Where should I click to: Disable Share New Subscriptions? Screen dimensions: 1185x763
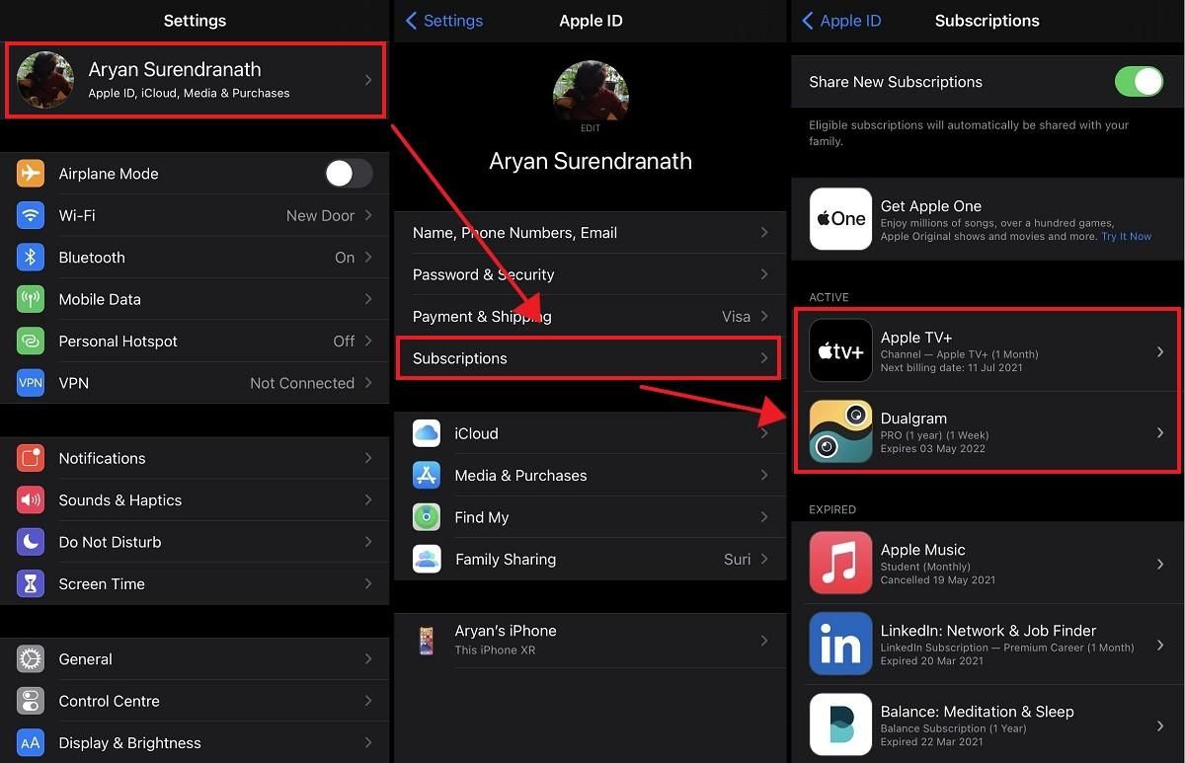[1139, 82]
